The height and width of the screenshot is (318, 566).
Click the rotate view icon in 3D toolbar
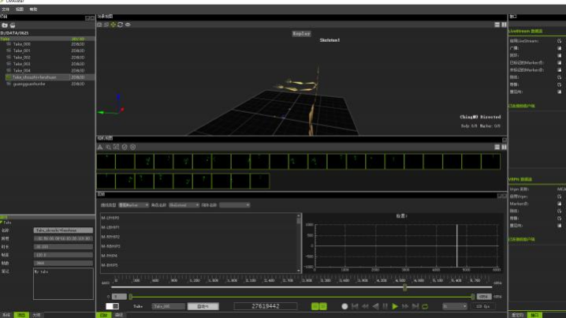pos(120,24)
